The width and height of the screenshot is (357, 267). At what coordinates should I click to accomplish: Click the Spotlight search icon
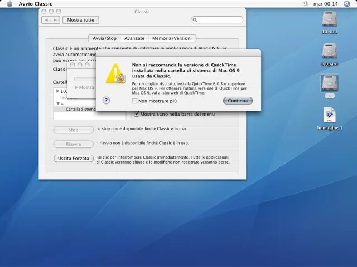pos(346,4)
